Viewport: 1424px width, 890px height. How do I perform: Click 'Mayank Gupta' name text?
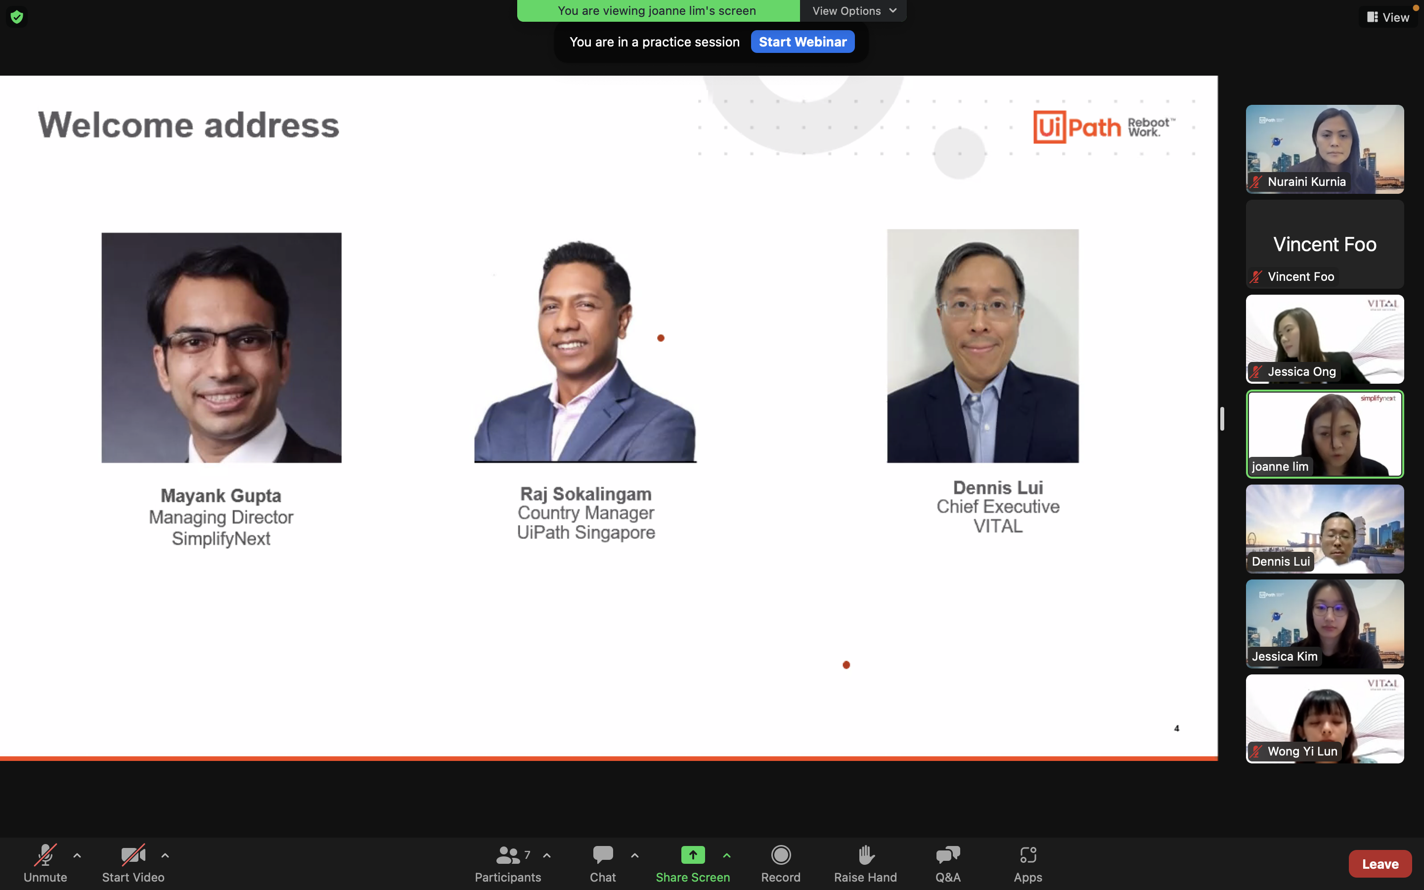(221, 495)
